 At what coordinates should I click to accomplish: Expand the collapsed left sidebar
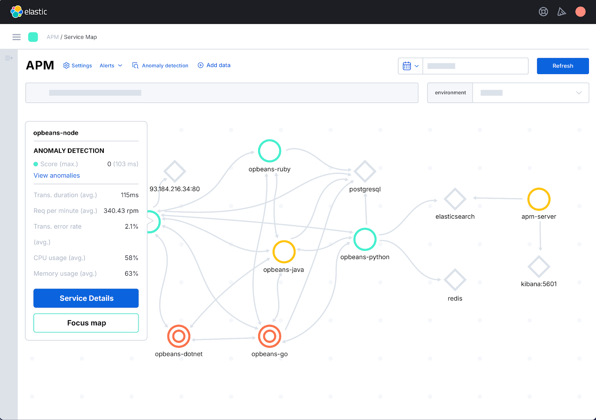(x=9, y=58)
